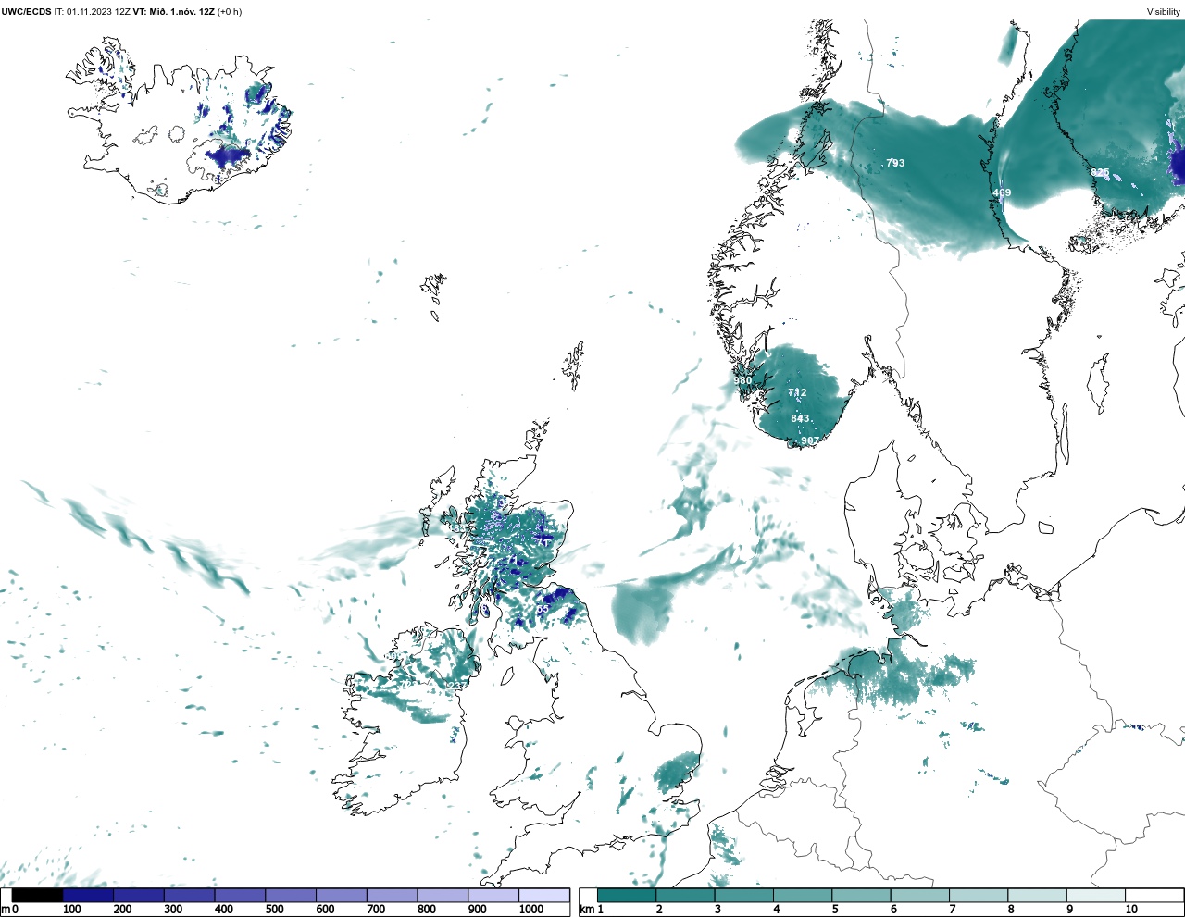Click the 200–300 m legend swatch
1185x917 pixels.
coord(139,895)
